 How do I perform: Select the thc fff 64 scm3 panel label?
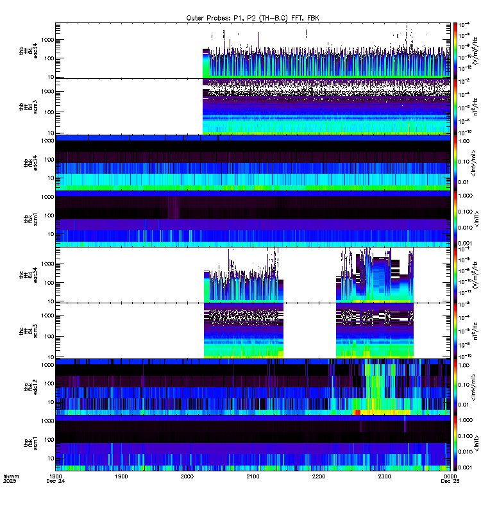28,331
